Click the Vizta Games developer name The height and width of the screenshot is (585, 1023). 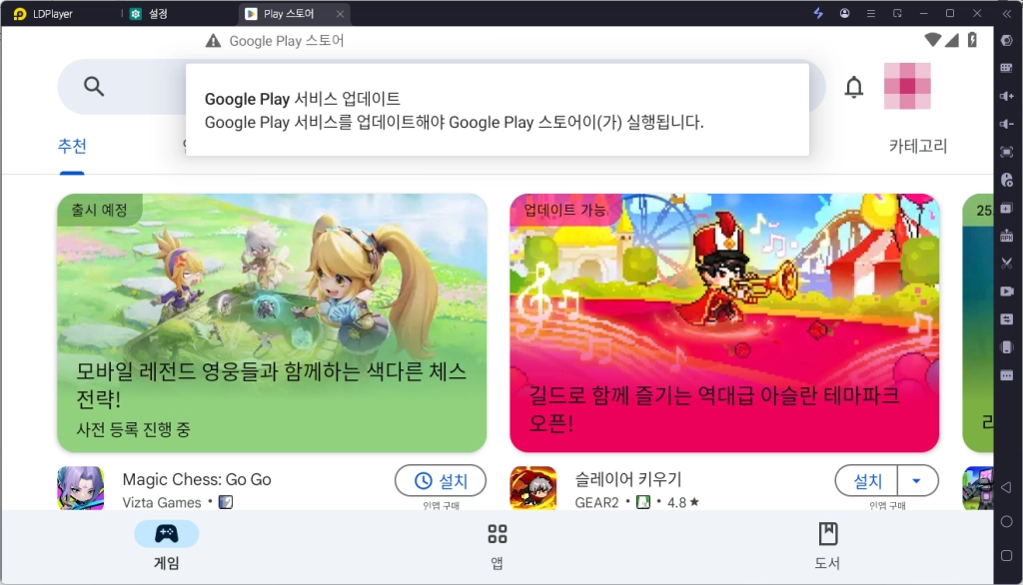162,503
